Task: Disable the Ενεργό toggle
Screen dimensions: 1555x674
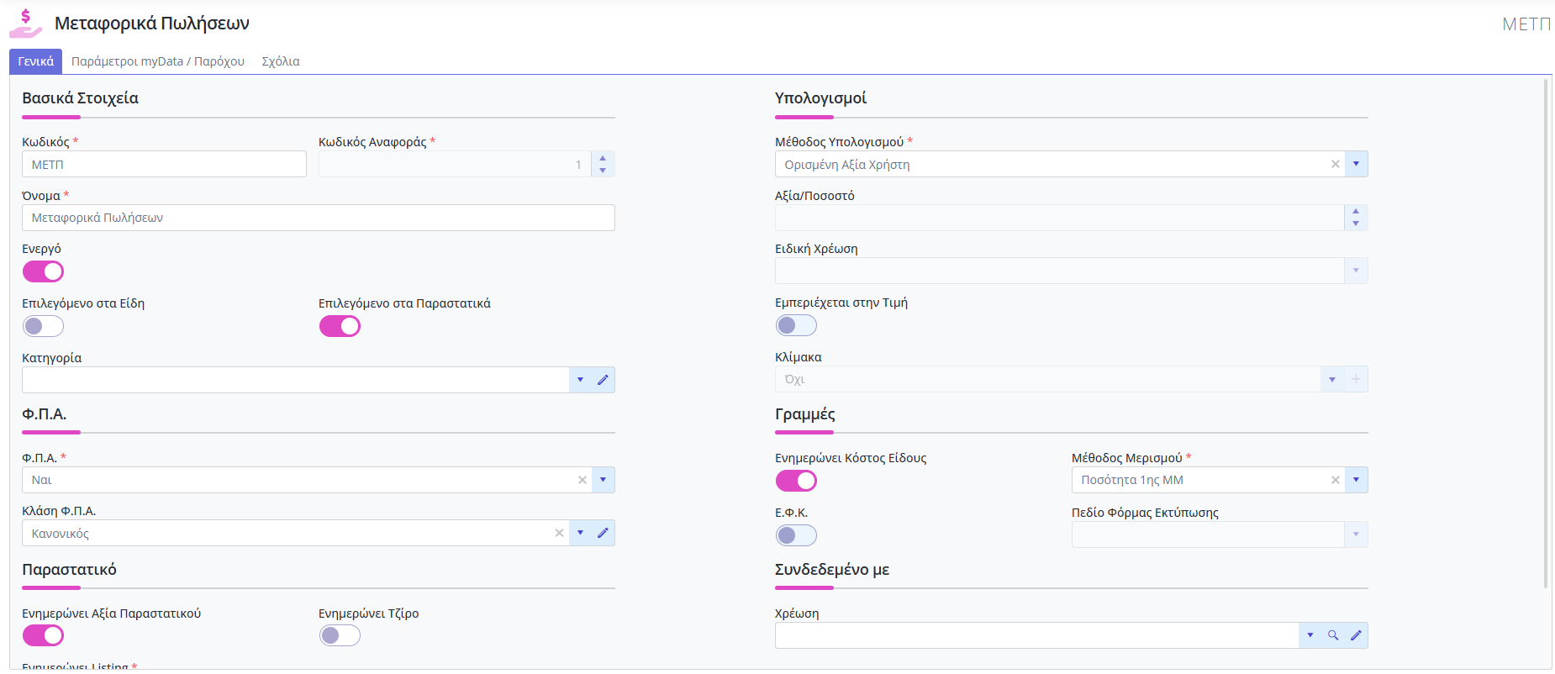Action: coord(43,271)
